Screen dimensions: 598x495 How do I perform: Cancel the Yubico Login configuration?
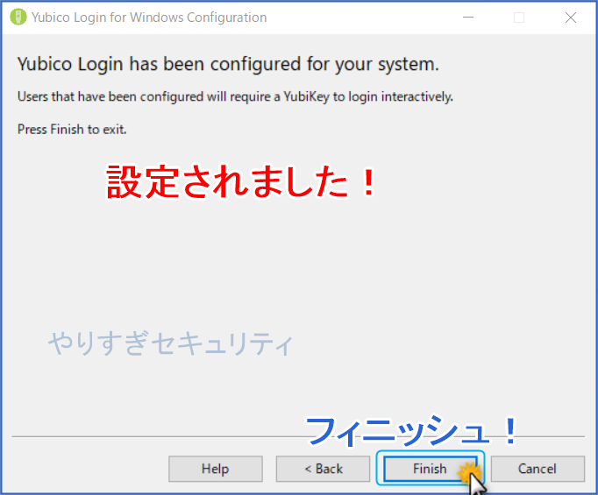pyautogui.click(x=537, y=469)
